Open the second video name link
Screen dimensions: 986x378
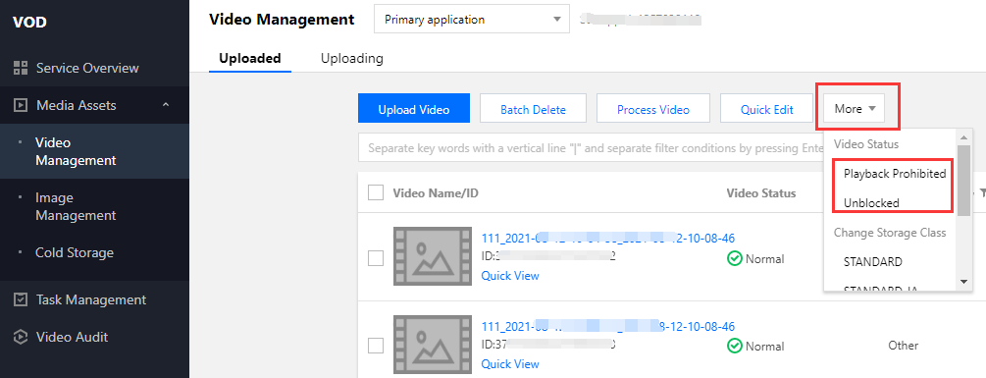pyautogui.click(x=608, y=326)
